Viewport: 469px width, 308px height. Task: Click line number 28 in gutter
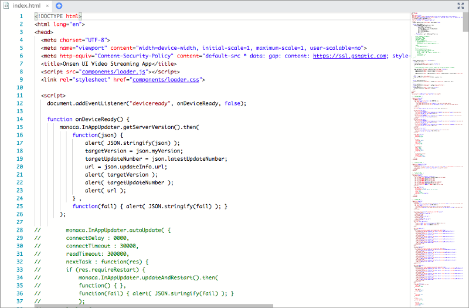pos(20,230)
